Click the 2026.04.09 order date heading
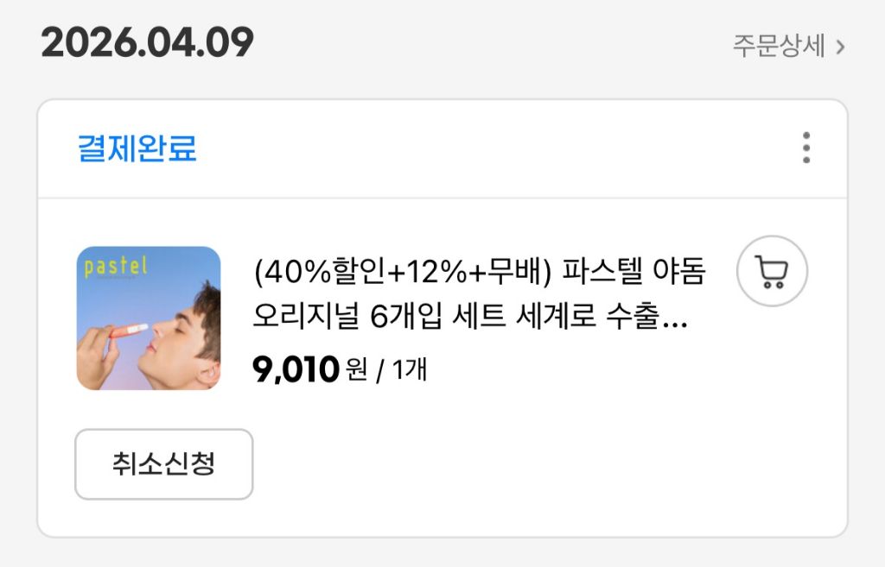This screenshot has width=885, height=567. click(148, 43)
